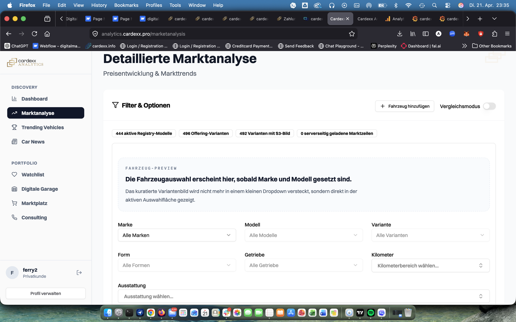Select Consulting in the sidebar
The height and width of the screenshot is (322, 516).
pyautogui.click(x=34, y=218)
